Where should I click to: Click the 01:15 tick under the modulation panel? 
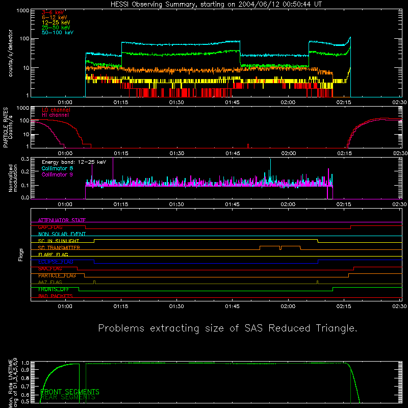tap(121, 205)
